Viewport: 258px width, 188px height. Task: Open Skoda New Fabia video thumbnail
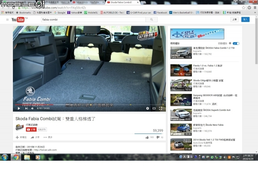coord(181,130)
